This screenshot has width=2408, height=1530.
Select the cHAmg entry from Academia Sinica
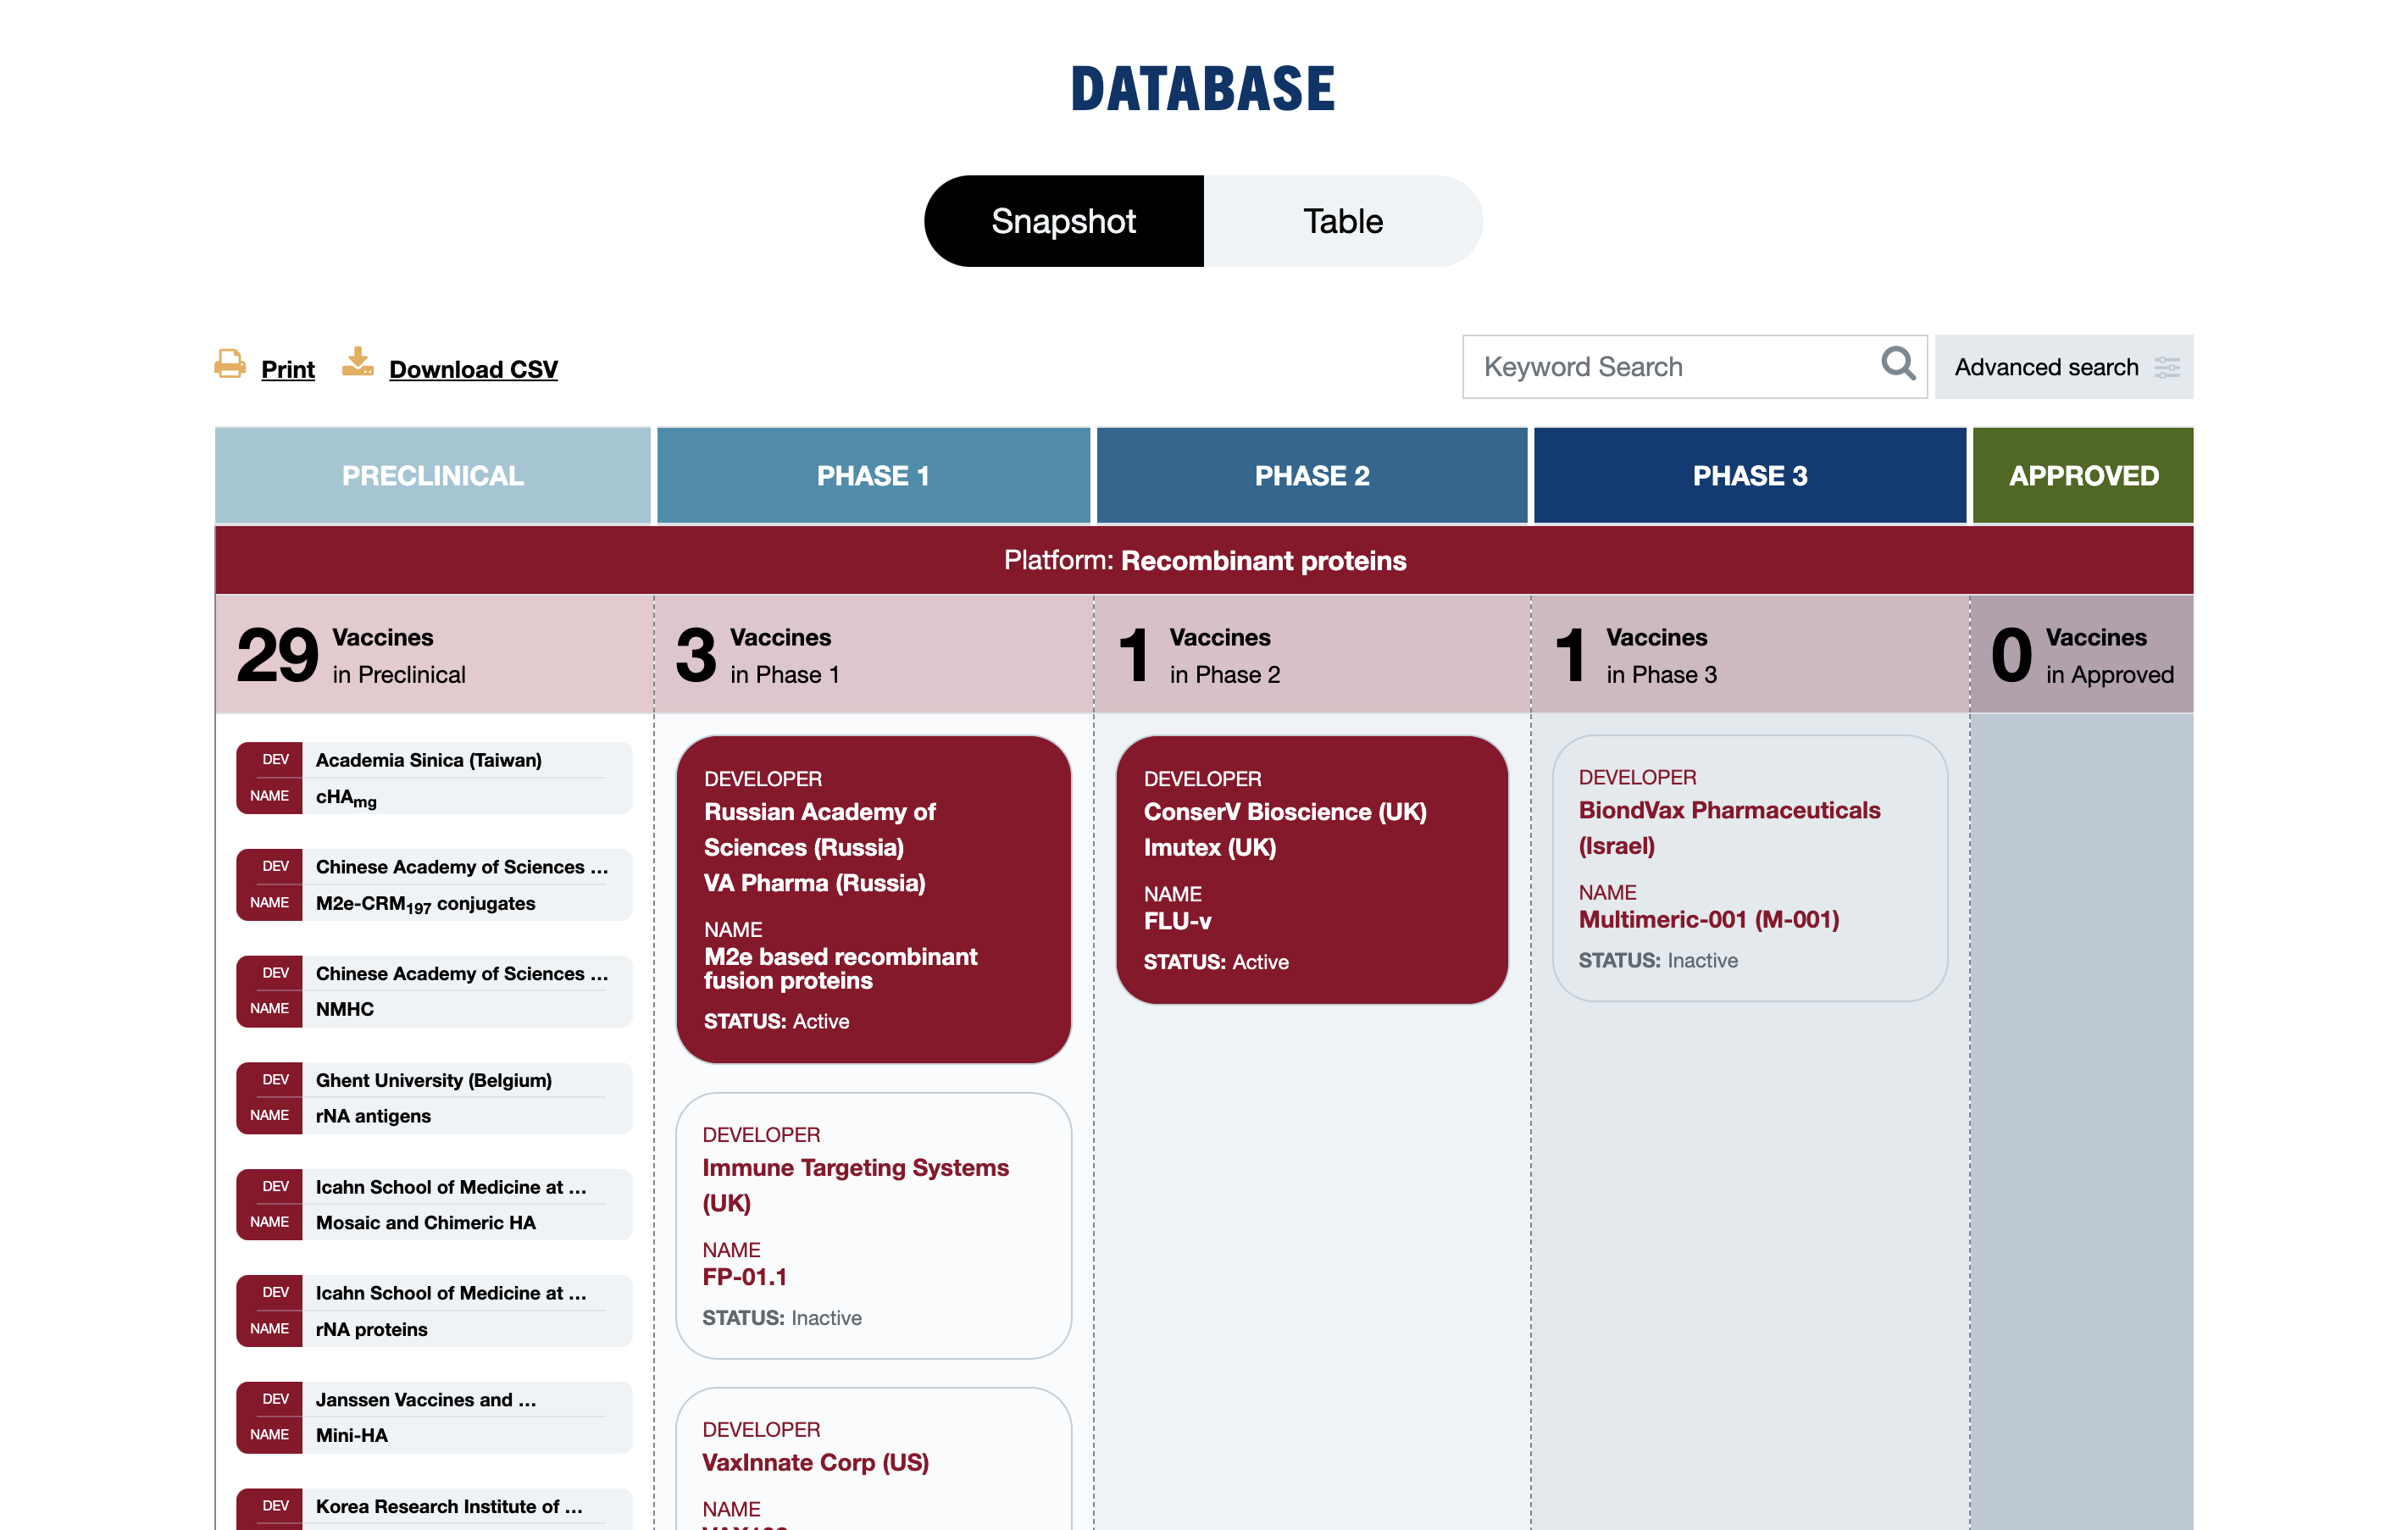coord(433,778)
